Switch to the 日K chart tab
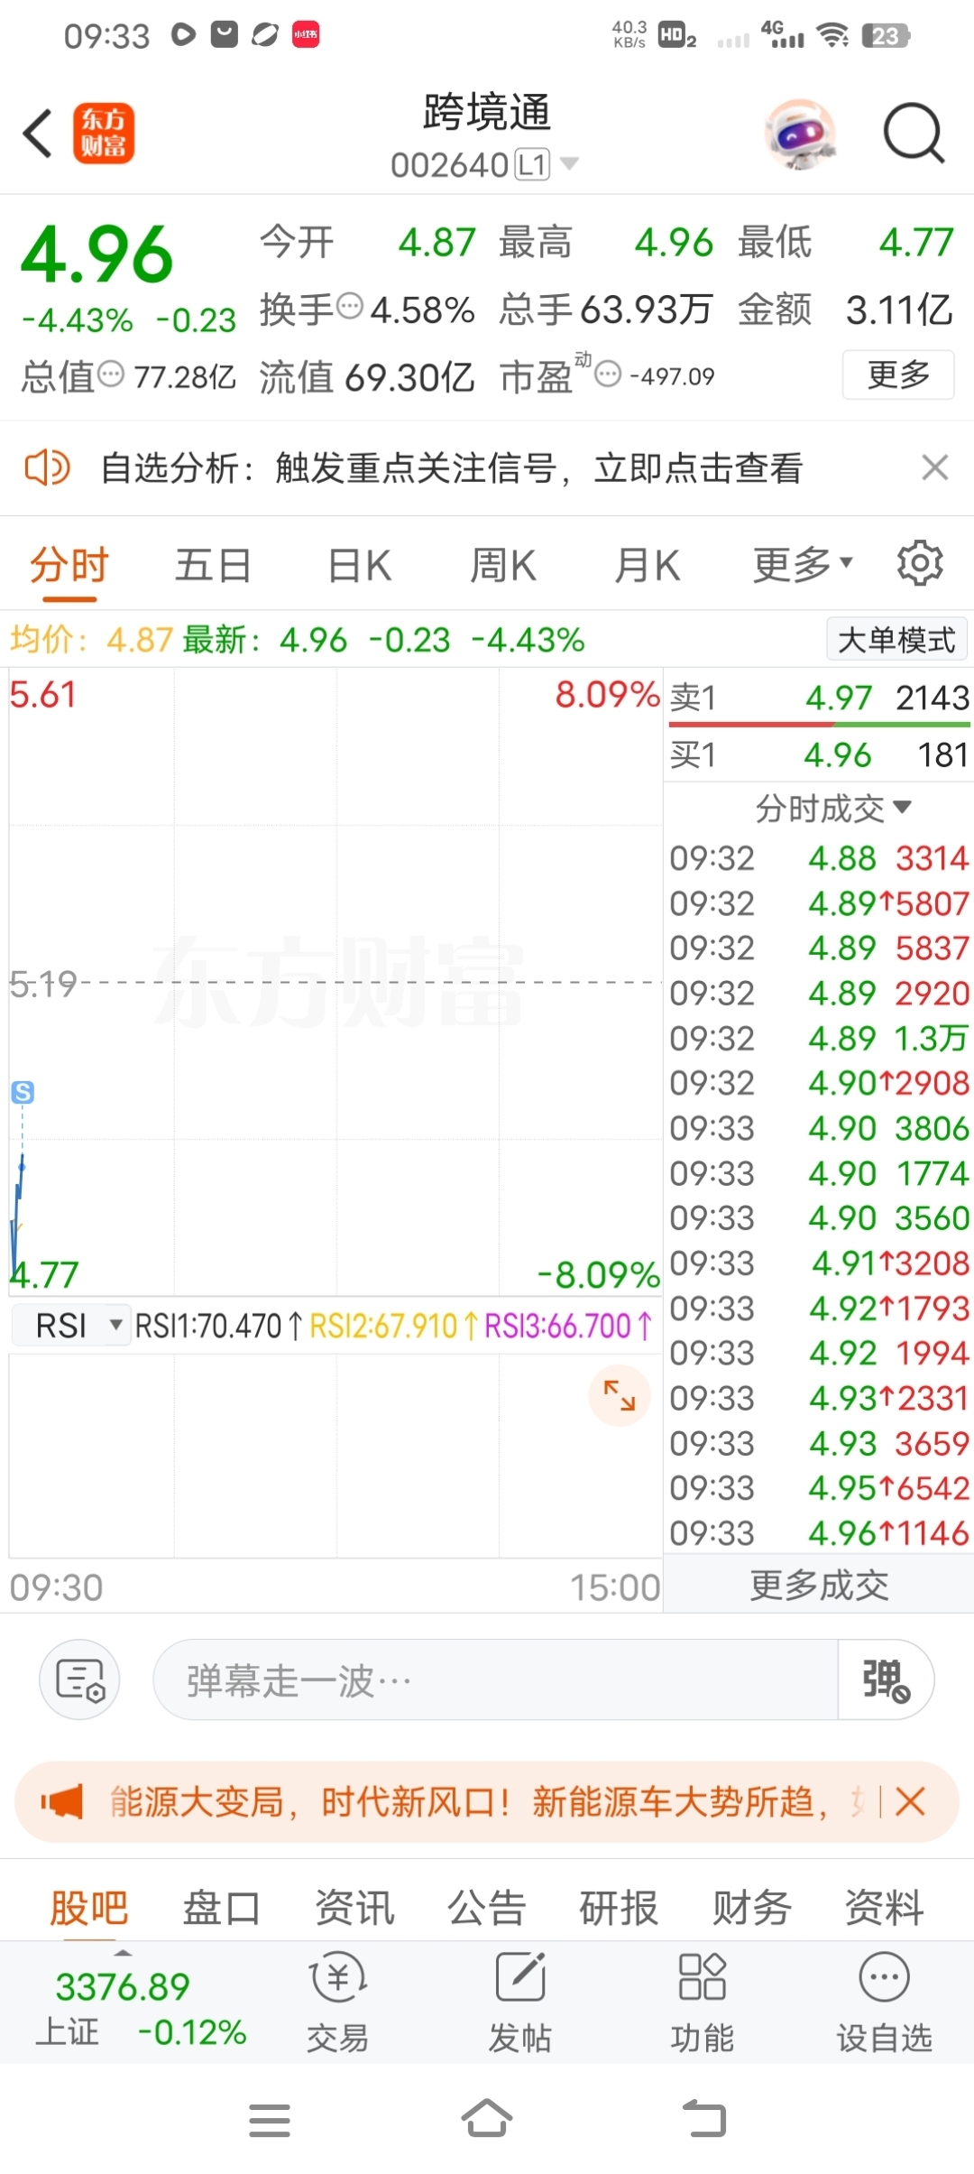 359,566
